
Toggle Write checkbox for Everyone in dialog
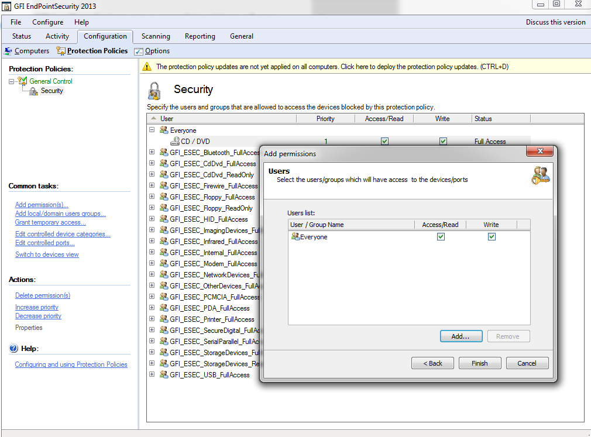click(492, 236)
